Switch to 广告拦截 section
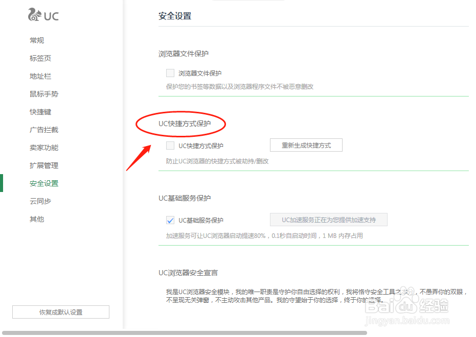Screen dimensions: 476x337 click(44, 130)
